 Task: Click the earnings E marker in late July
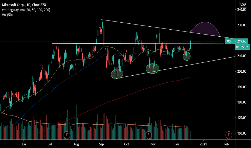pos(67,135)
